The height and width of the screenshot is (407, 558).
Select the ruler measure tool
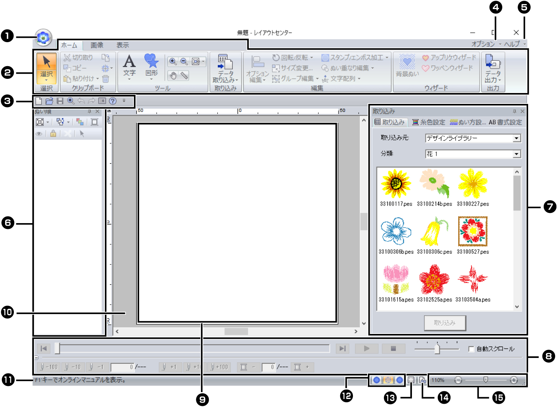(184, 76)
